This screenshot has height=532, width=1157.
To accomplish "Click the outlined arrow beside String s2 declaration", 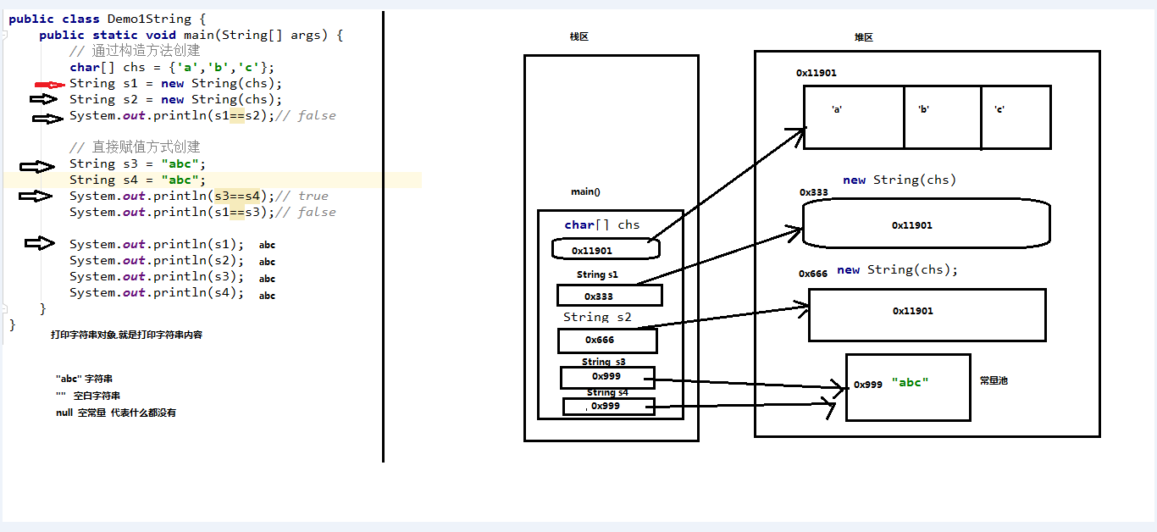I will point(48,100).
